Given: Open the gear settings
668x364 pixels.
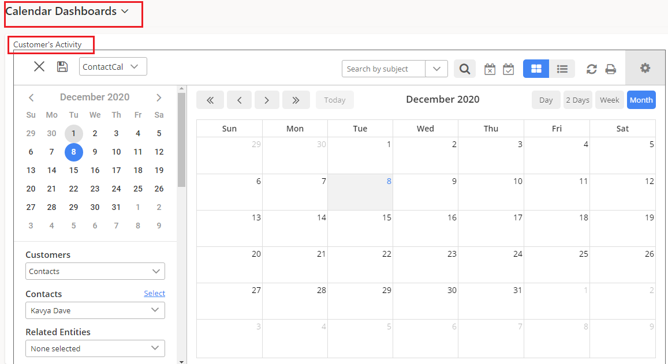Looking at the screenshot, I should pyautogui.click(x=645, y=68).
